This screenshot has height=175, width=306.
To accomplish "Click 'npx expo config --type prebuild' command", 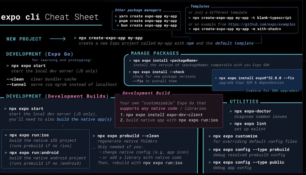I will point(251,149).
